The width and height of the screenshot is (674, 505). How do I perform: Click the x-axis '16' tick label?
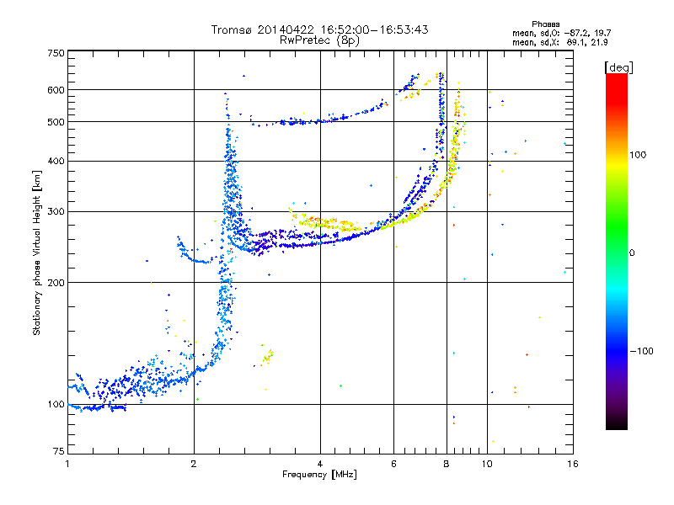point(573,464)
